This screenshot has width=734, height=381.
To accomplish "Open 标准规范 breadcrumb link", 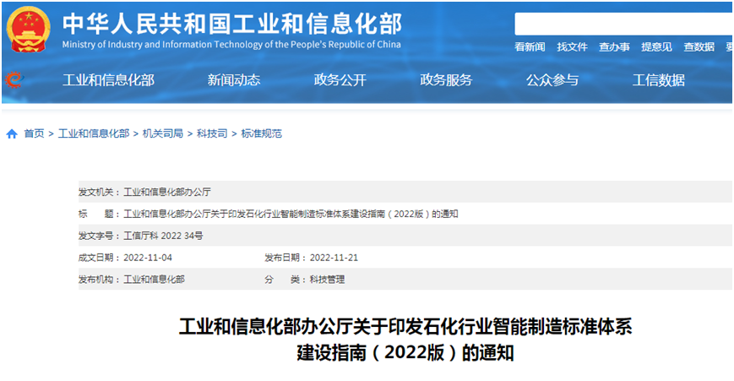I will [x=262, y=133].
